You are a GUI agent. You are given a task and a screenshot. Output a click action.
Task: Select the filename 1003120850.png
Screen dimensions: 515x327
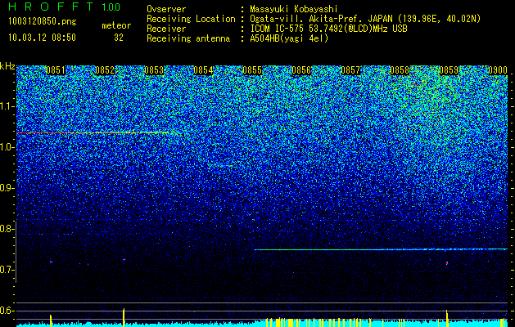[x=43, y=22]
